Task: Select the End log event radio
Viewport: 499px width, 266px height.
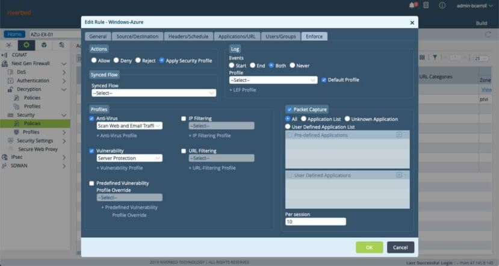Action: click(x=252, y=65)
